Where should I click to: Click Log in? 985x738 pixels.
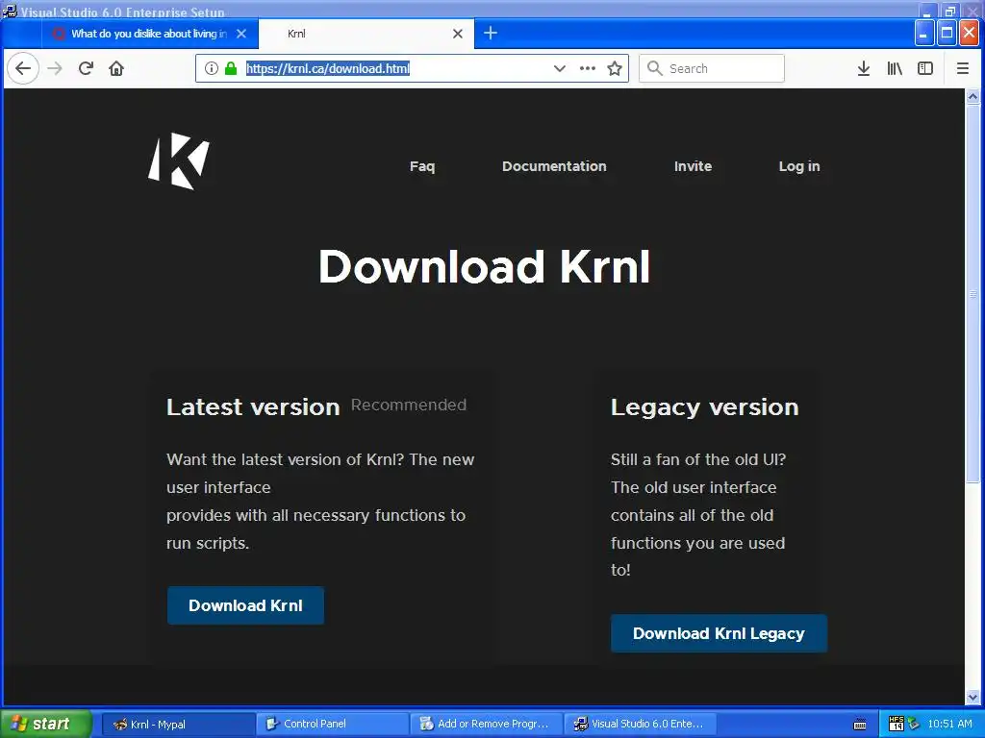799,166
